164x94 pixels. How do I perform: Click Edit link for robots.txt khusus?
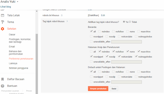[x=103, y=15]
